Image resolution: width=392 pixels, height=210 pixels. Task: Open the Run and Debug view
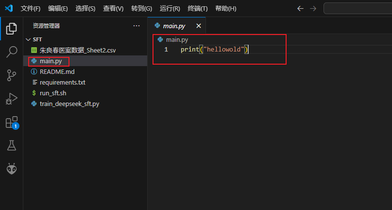point(12,98)
